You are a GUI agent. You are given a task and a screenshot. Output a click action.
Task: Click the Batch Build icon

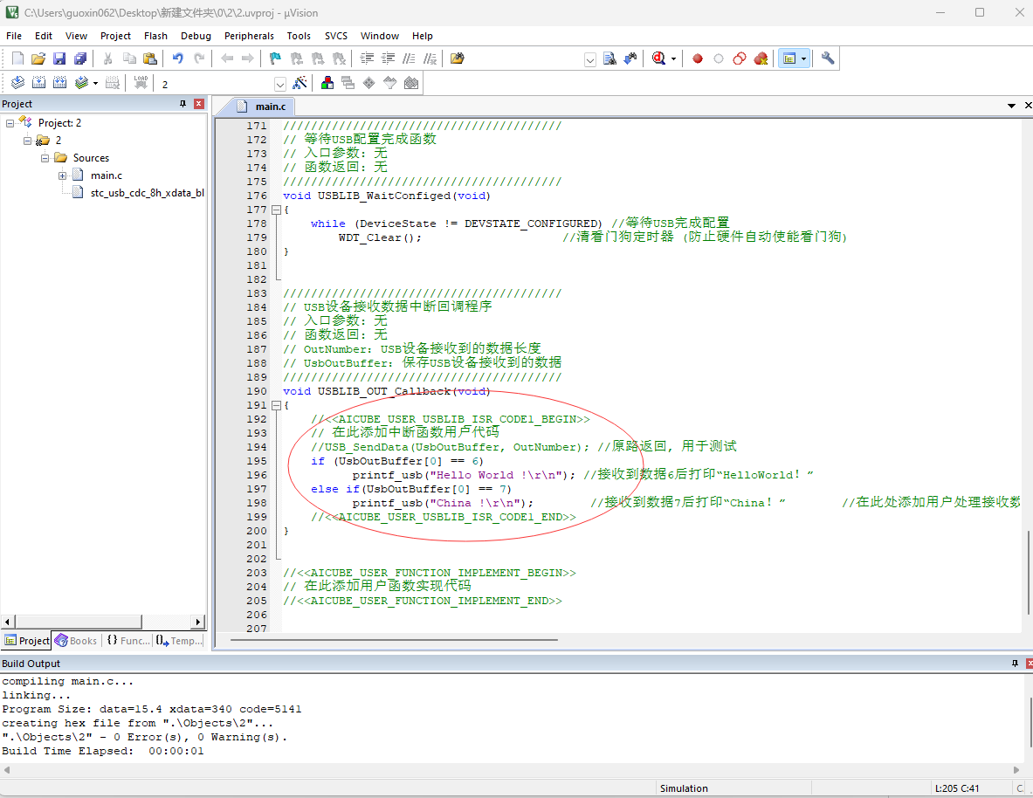(81, 83)
